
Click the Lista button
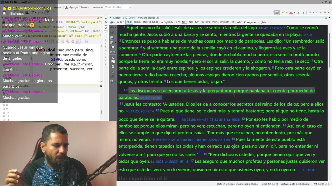point(263,22)
